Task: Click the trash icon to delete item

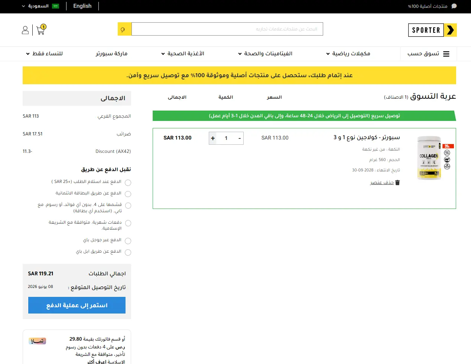Action: [397, 183]
